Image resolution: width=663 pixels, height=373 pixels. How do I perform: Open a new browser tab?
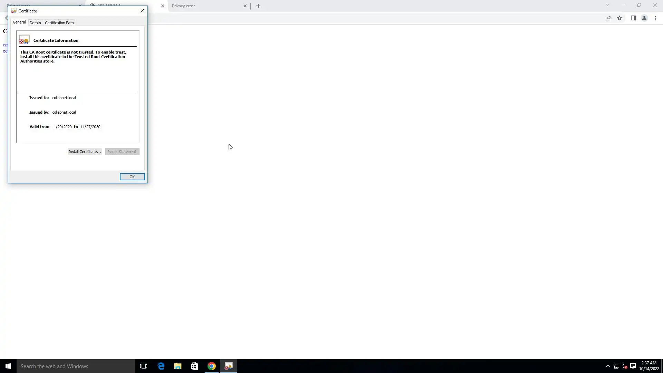(x=258, y=6)
